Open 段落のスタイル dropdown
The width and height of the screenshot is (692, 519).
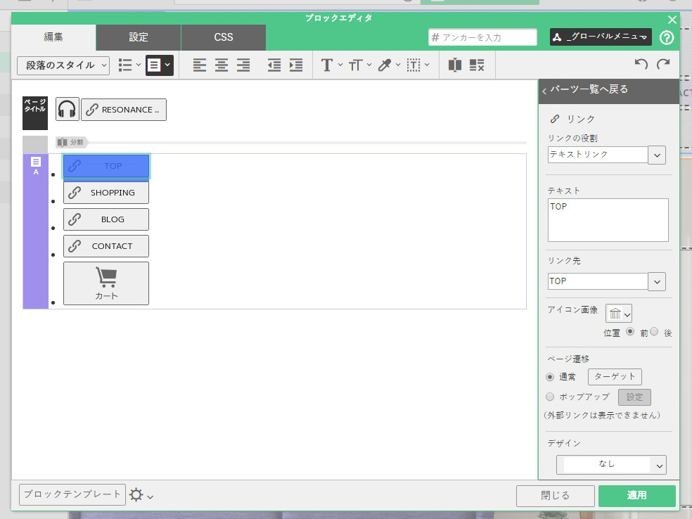click(63, 65)
